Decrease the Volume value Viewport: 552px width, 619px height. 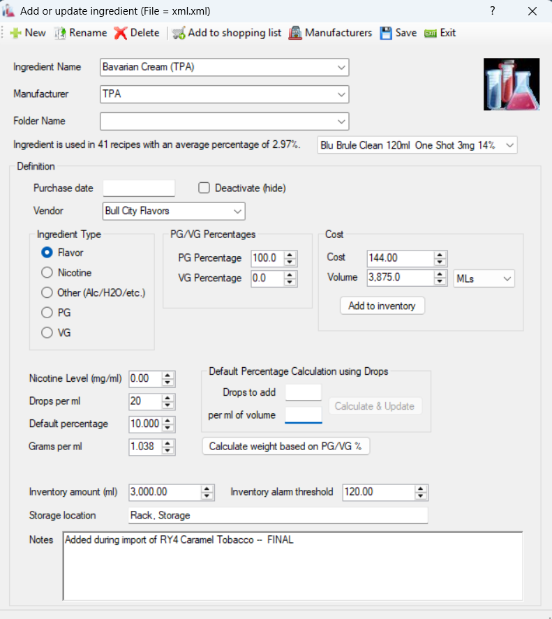440,281
